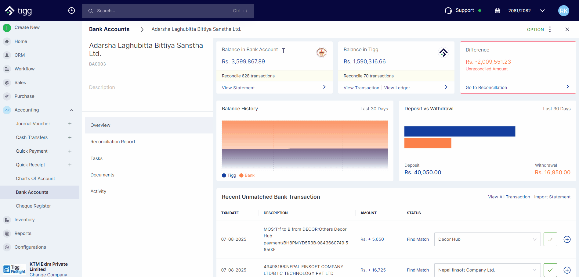
Task: Select the Overview tab
Action: 149,125
